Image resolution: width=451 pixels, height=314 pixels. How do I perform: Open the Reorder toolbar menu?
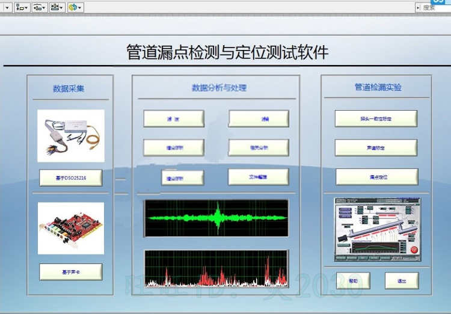(x=75, y=7)
